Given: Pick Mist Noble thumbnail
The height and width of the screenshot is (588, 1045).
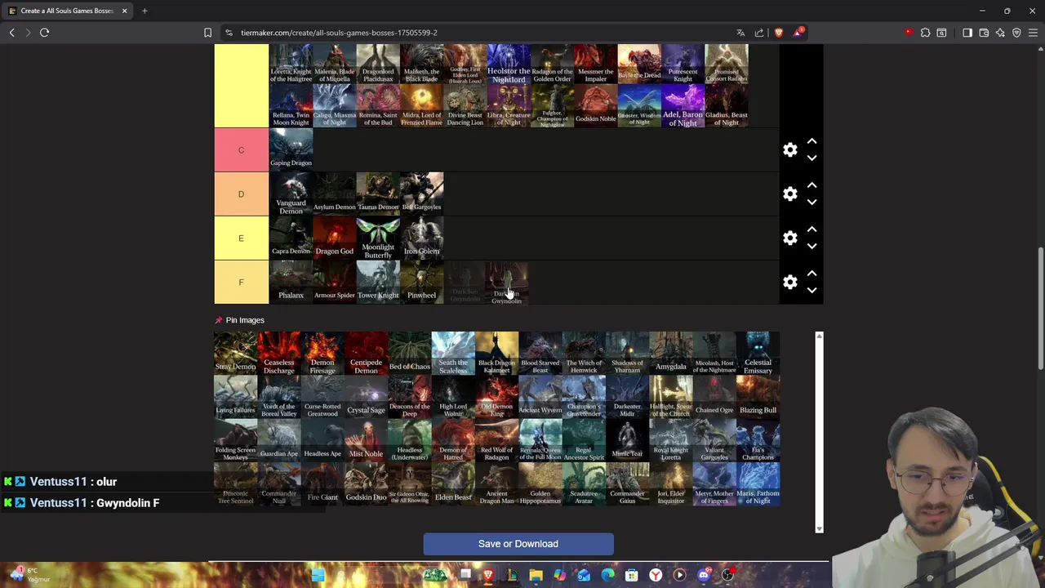Looking at the screenshot, I should pyautogui.click(x=366, y=440).
